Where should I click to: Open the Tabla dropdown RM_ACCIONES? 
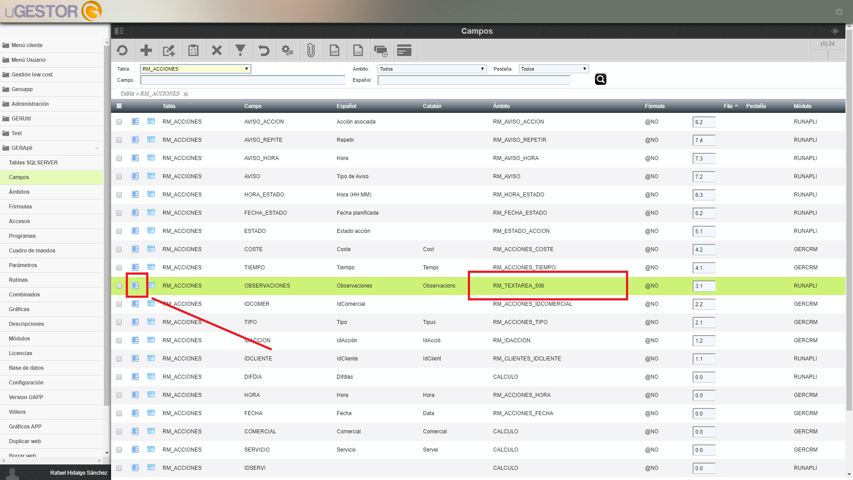(195, 69)
